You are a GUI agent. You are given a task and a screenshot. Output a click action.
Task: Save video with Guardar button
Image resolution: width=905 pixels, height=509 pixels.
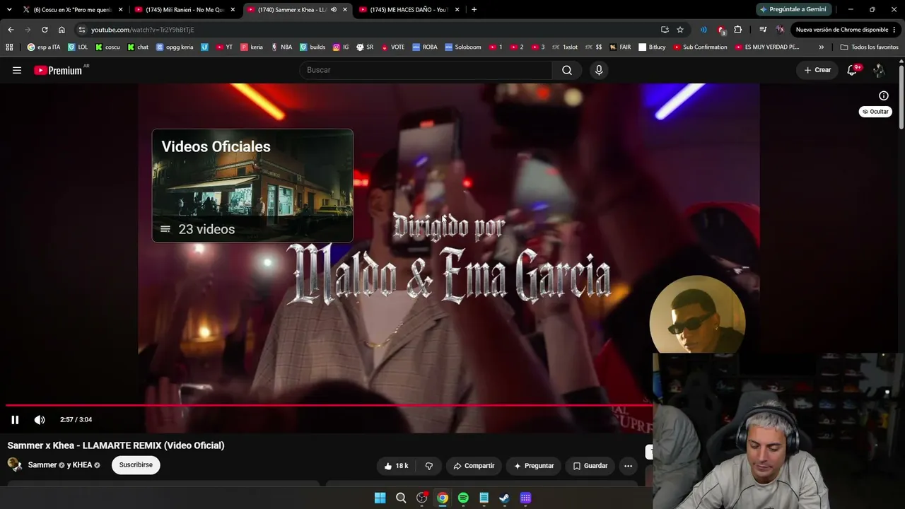point(590,466)
